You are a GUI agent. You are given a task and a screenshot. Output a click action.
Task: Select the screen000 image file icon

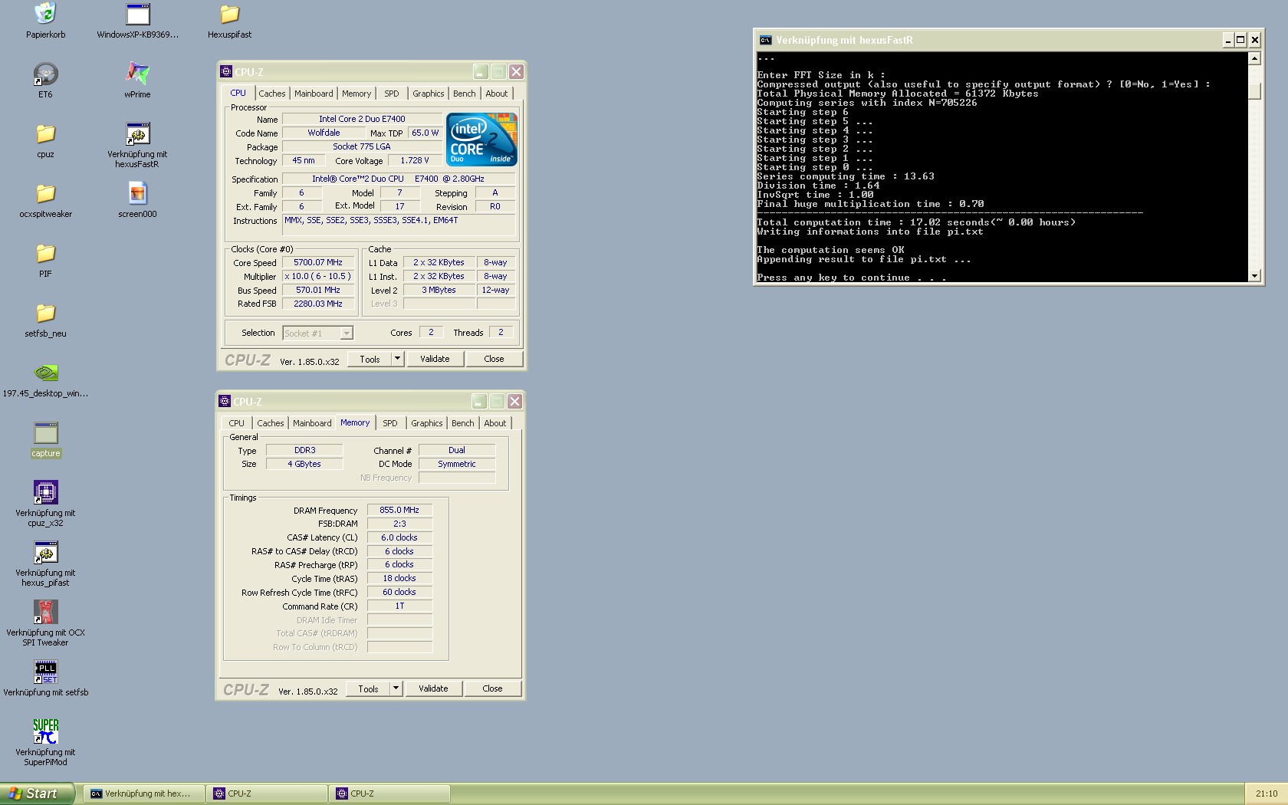137,194
